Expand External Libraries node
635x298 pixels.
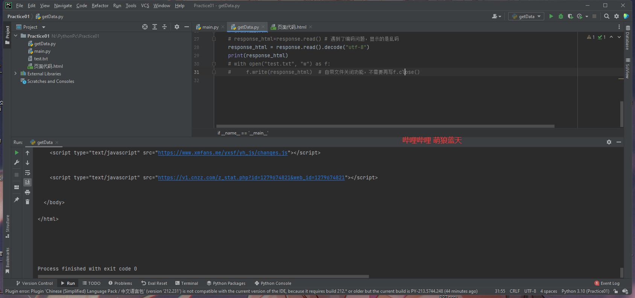16,73
